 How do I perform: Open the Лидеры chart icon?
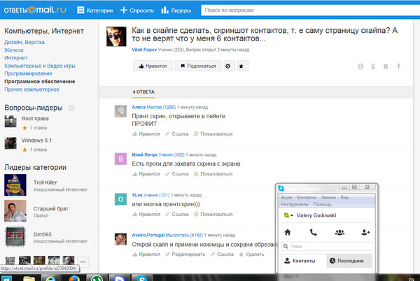(164, 10)
